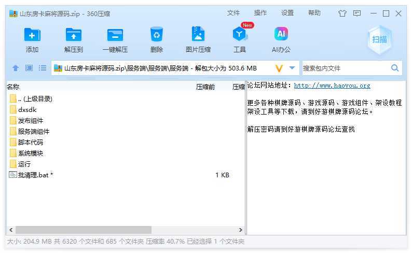Select the 系统模块 folder
This screenshot has width=412, height=253.
pos(30,153)
